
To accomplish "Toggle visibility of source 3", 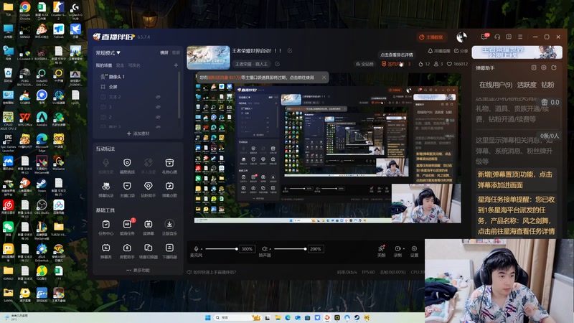I will click(x=158, y=107).
